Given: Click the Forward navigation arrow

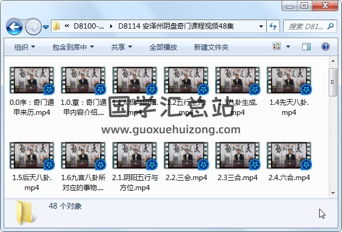Looking at the screenshot, I should [33, 27].
